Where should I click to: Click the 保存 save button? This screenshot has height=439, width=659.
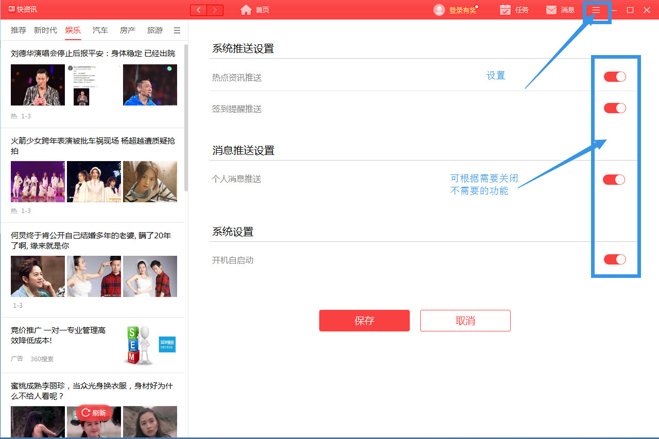(x=364, y=320)
